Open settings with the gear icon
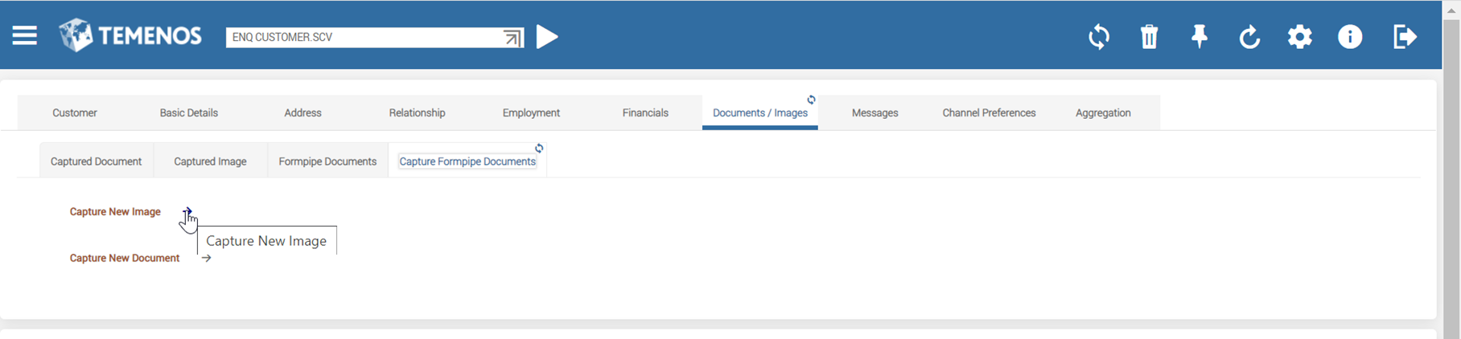This screenshot has height=339, width=1461. pyautogui.click(x=1300, y=37)
